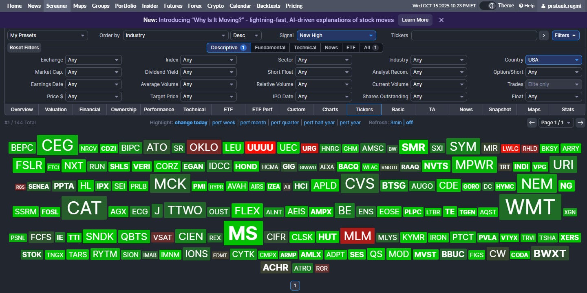Open the red UUUU ticker tile
Viewport: 587px width, 293px height.
pyautogui.click(x=260, y=148)
